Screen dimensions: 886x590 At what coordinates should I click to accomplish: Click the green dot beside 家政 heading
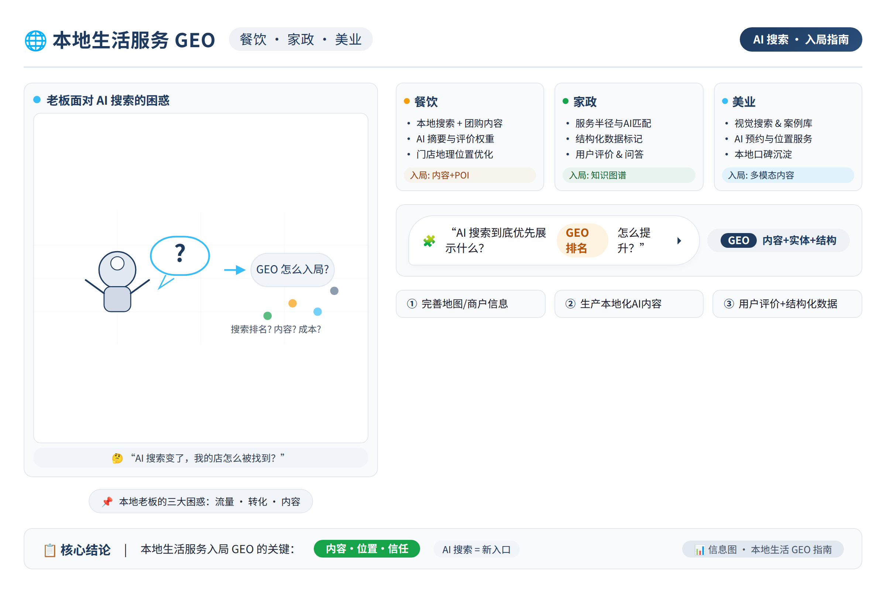(x=566, y=101)
